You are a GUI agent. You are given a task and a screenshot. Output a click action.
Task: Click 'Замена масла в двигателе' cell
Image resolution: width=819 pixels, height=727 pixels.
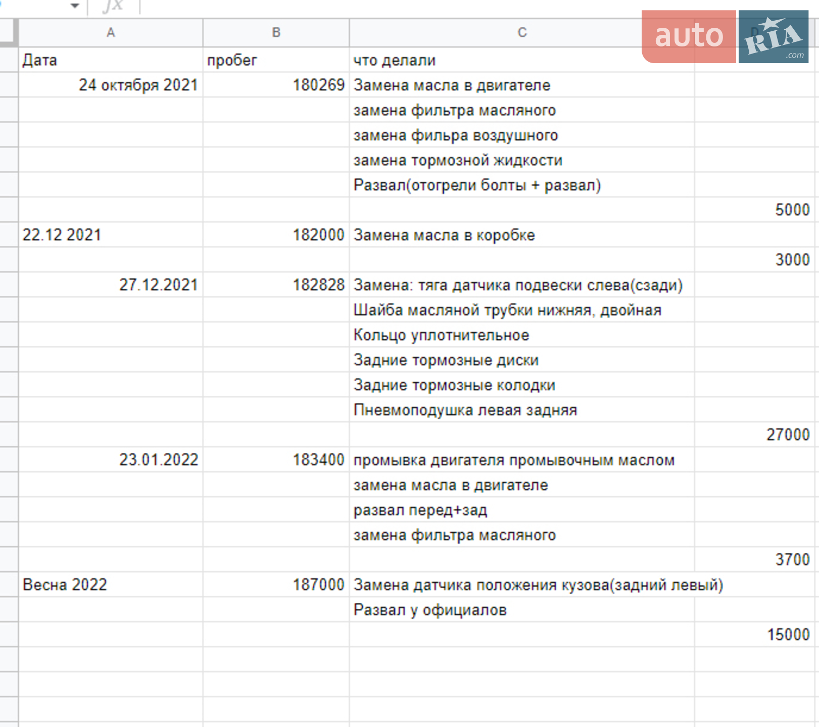coord(522,85)
